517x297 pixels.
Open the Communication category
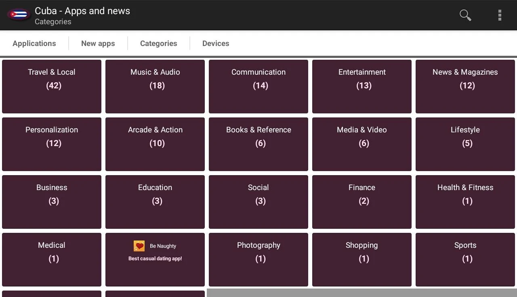[x=258, y=86]
